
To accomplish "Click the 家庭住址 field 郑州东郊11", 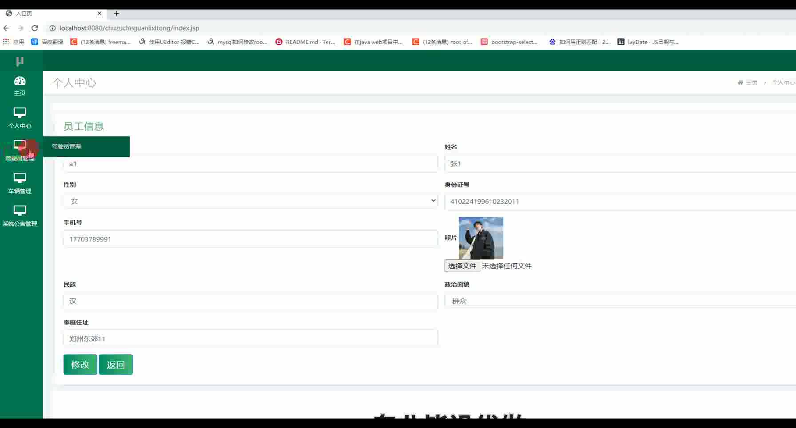I will click(x=251, y=338).
